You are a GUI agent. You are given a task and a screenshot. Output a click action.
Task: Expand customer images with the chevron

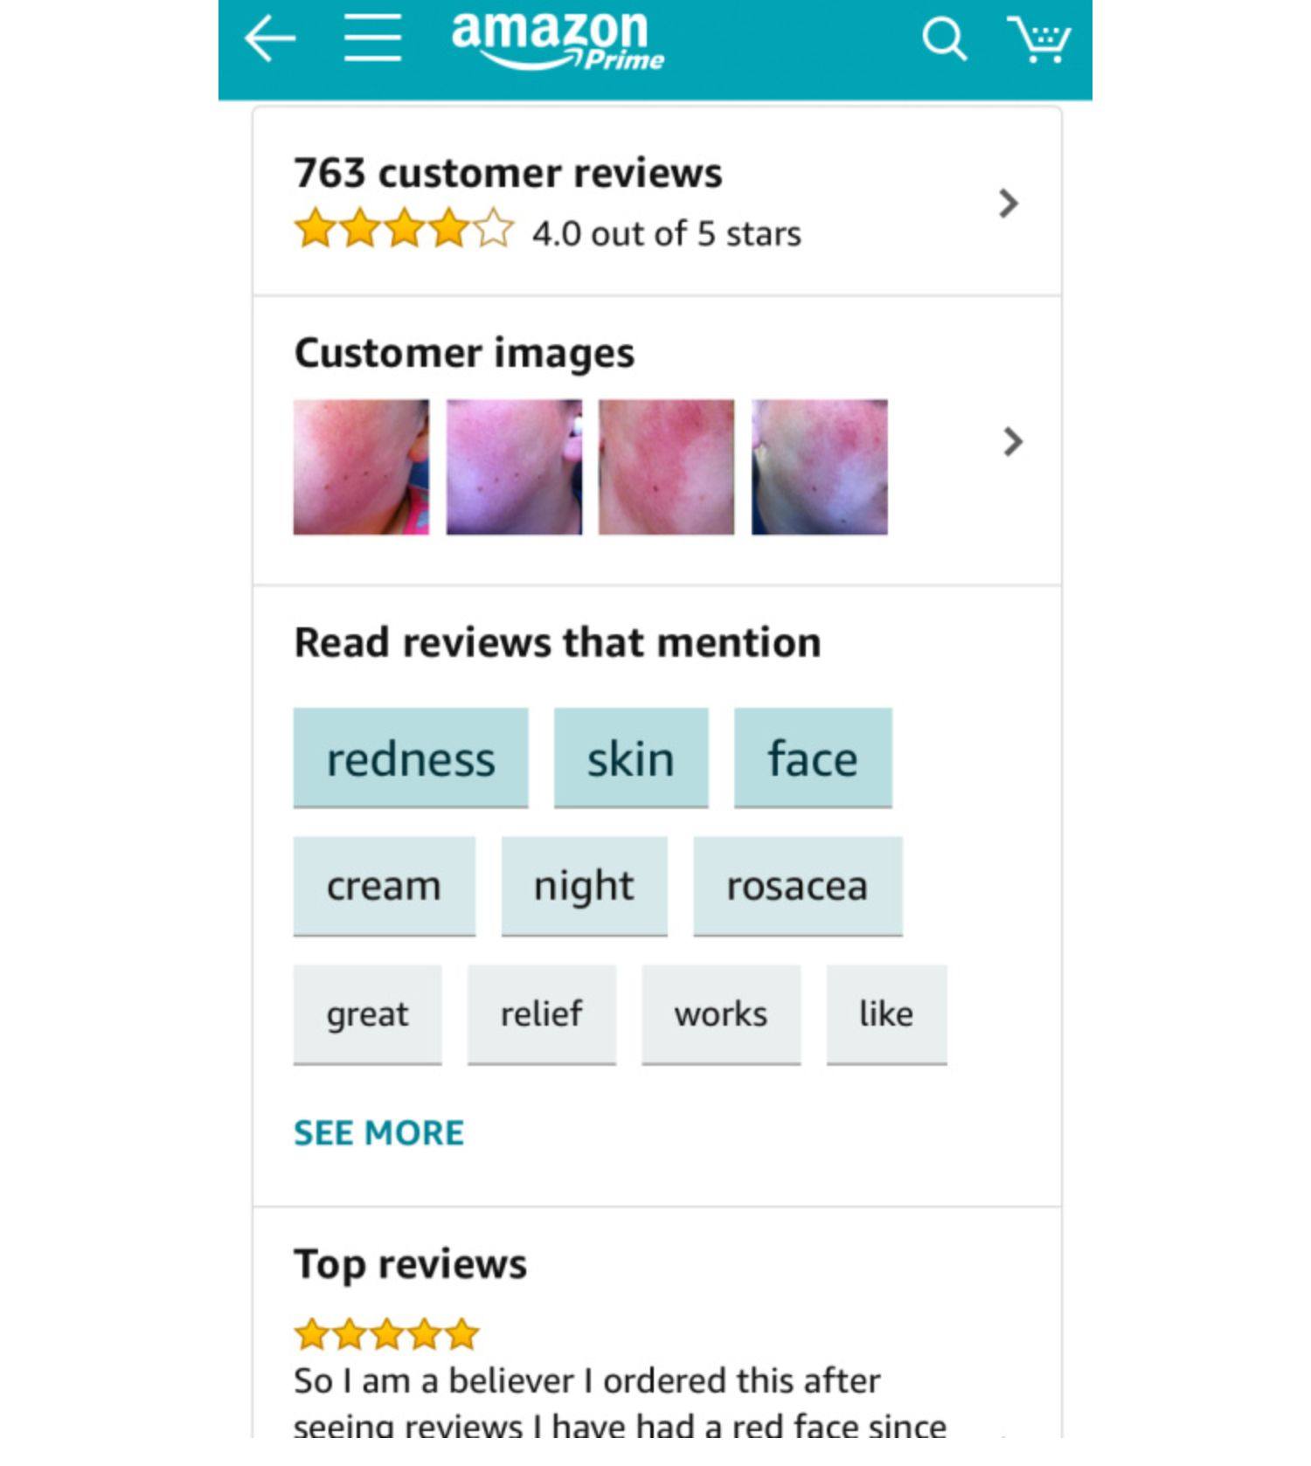[x=1012, y=442]
